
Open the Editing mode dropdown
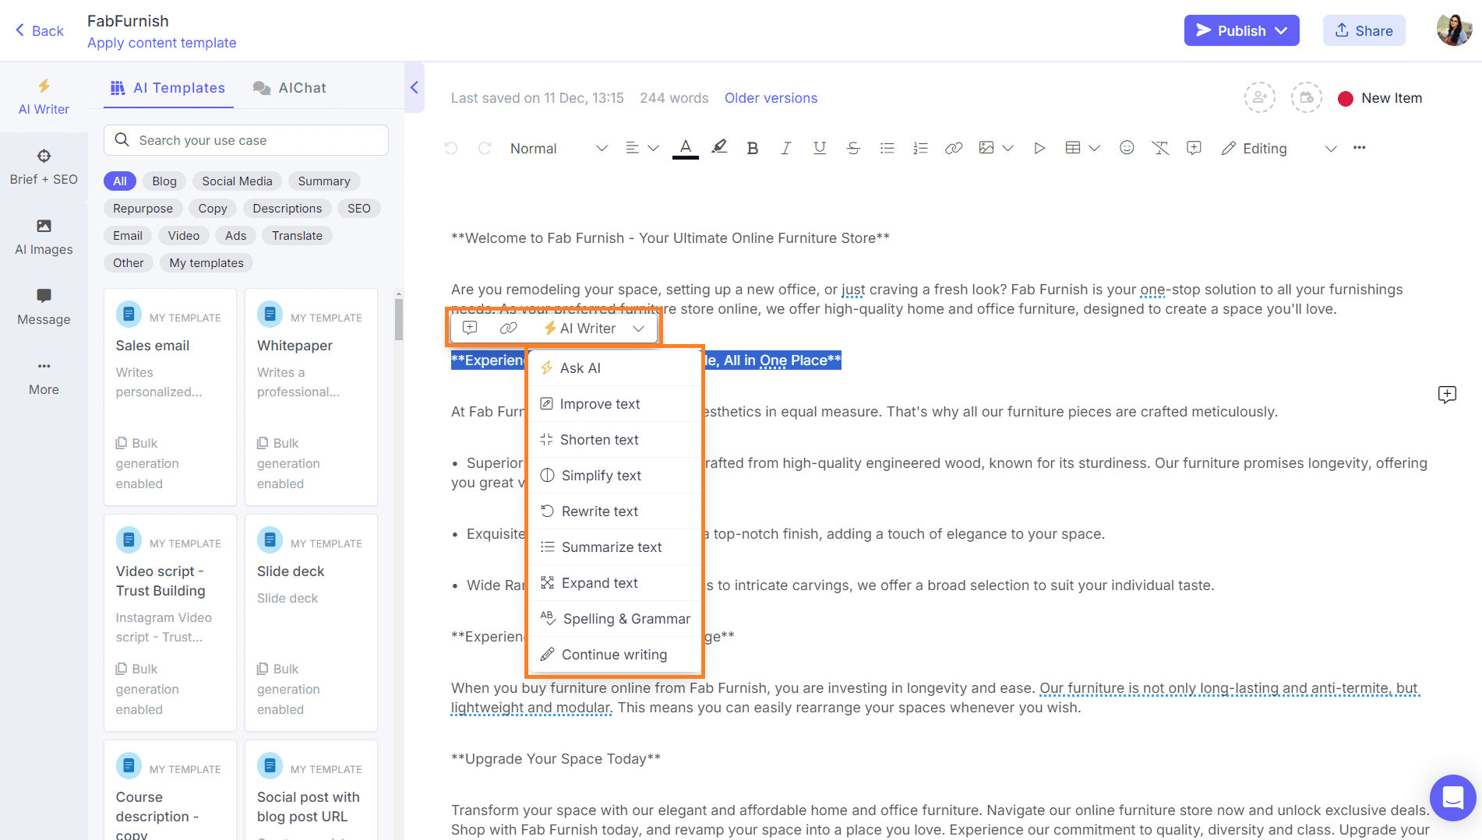pyautogui.click(x=1279, y=148)
